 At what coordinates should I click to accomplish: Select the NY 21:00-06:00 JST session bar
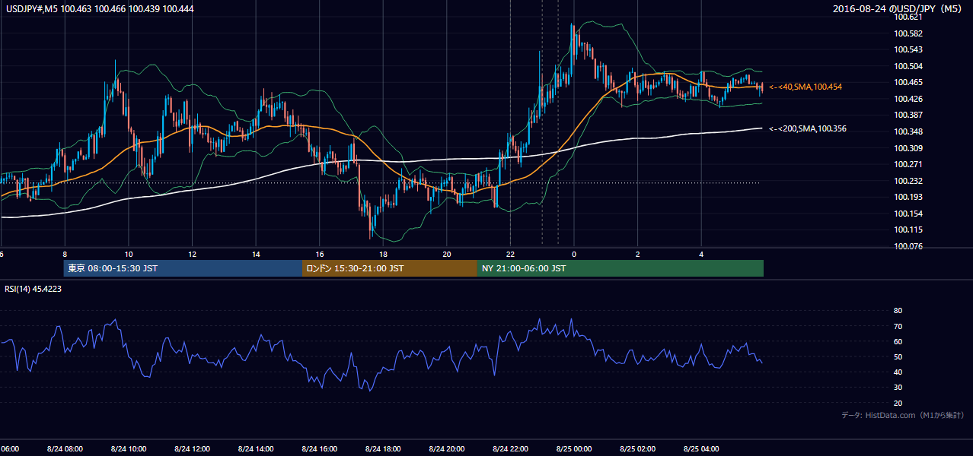[x=620, y=268]
